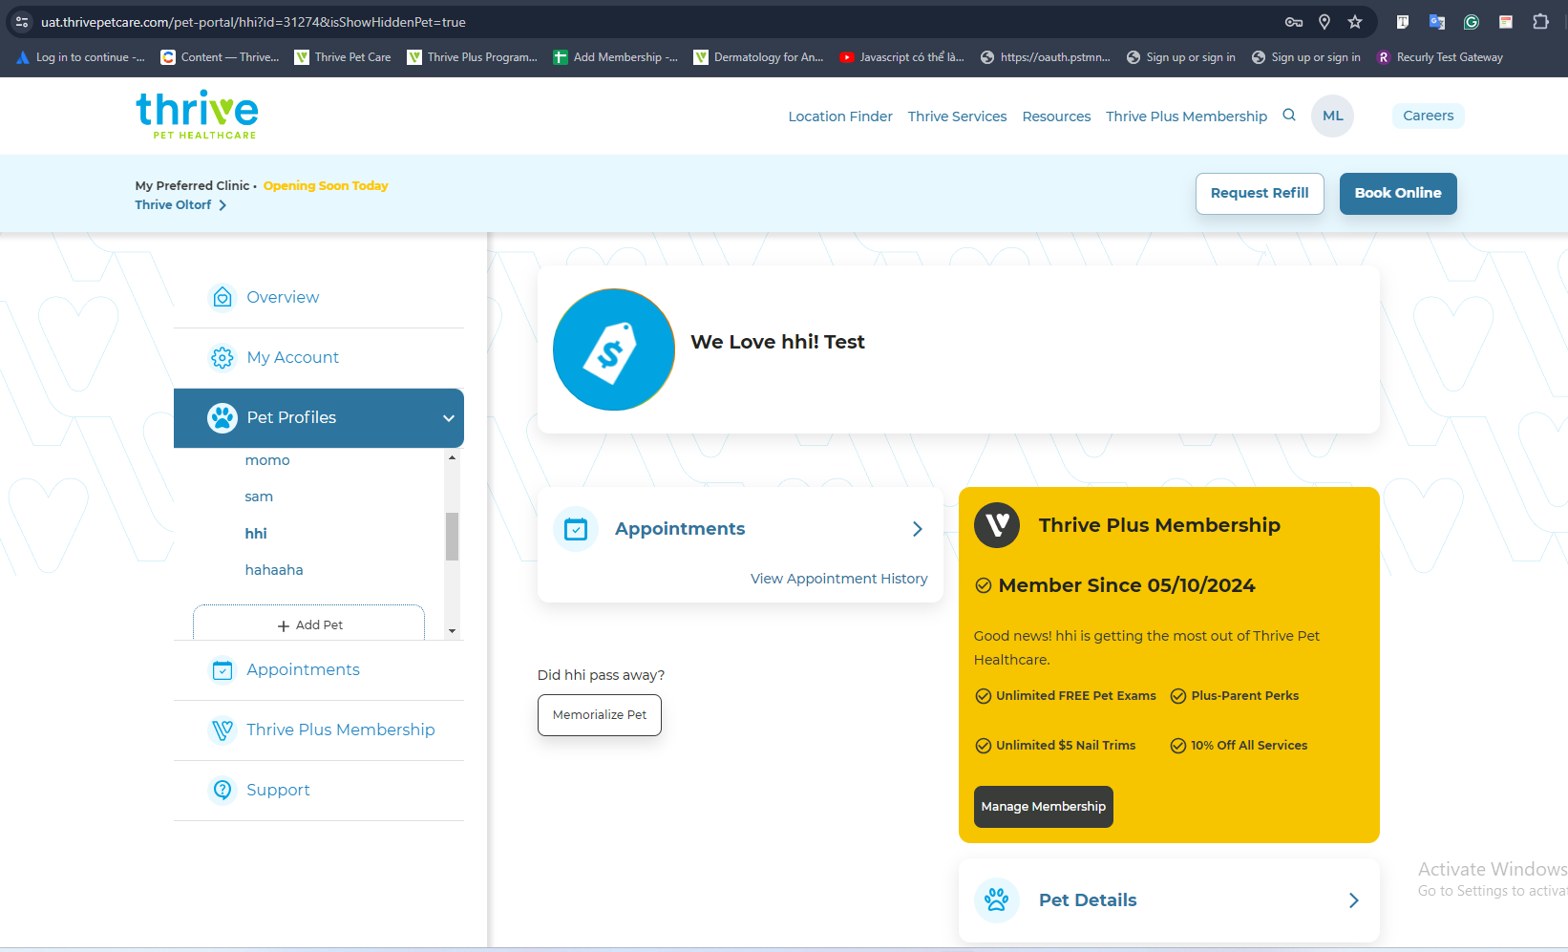The width and height of the screenshot is (1568, 952).
Task: Click the sidebar Appointments calendar icon
Action: [x=222, y=669]
